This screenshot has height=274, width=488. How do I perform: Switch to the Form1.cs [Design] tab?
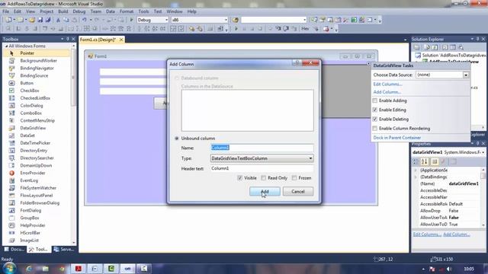[x=98, y=40]
